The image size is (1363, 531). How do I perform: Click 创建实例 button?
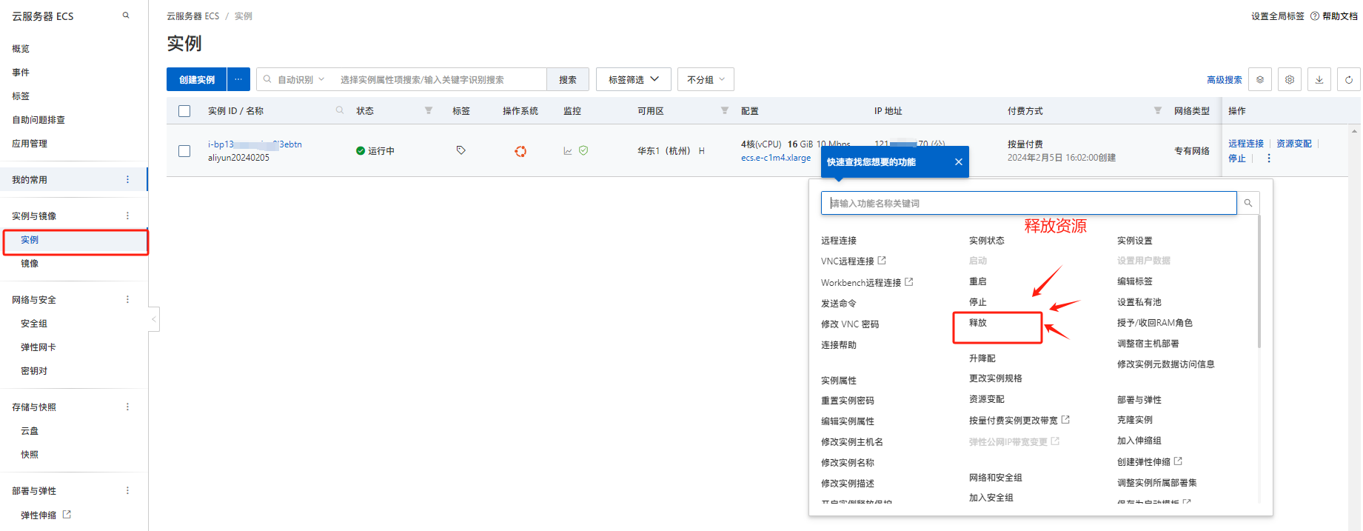[x=197, y=79]
